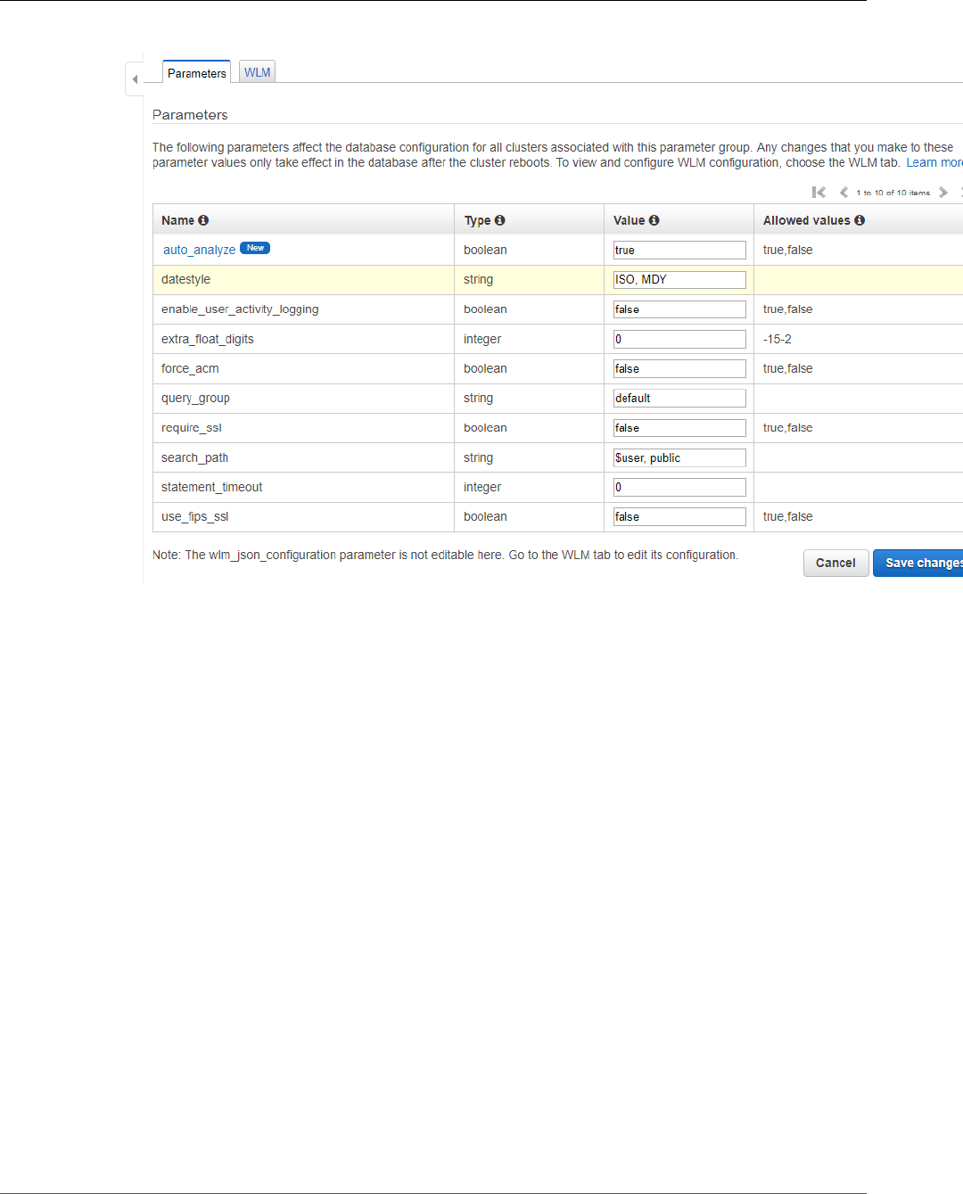The image size is (963, 1194).
Task: Click the Allowed values column header
Action: (858, 220)
